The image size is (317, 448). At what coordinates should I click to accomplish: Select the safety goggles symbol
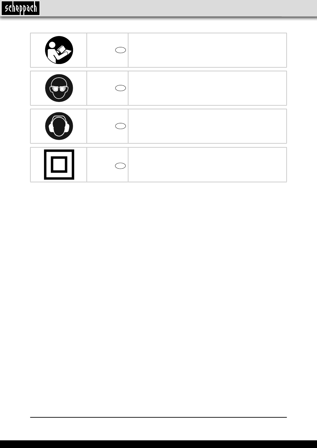tap(59, 88)
